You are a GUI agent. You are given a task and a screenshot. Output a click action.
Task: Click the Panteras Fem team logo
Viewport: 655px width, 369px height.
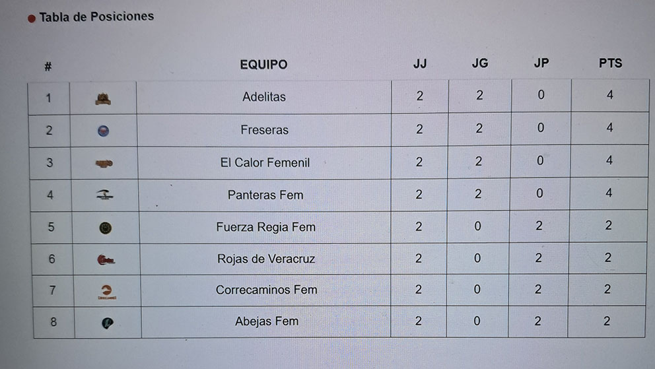click(x=104, y=195)
